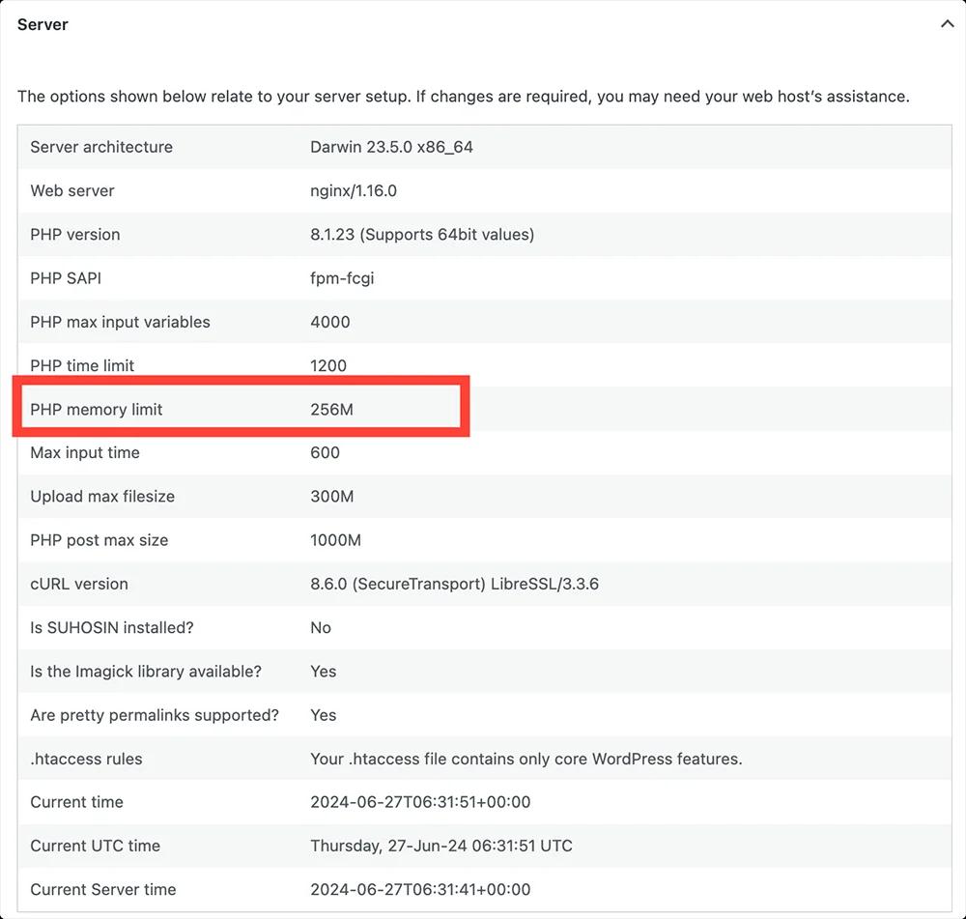Viewport: 966px width, 919px height.
Task: Select '8.6.0 (SecureTransport) LibreSSL/3.3.6' value
Action: [x=454, y=585]
